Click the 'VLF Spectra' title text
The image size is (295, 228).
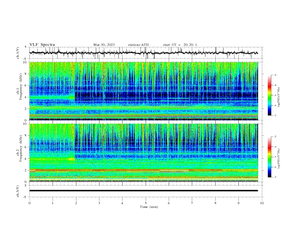[42, 45]
